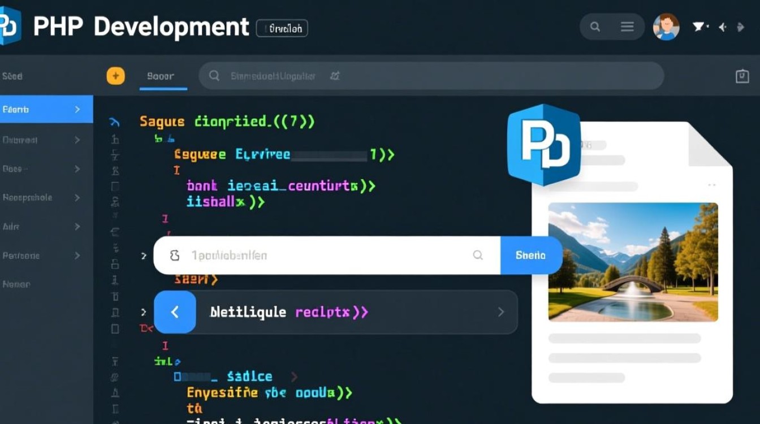Click the blue hexagon PHP badge on the document

coord(544,145)
